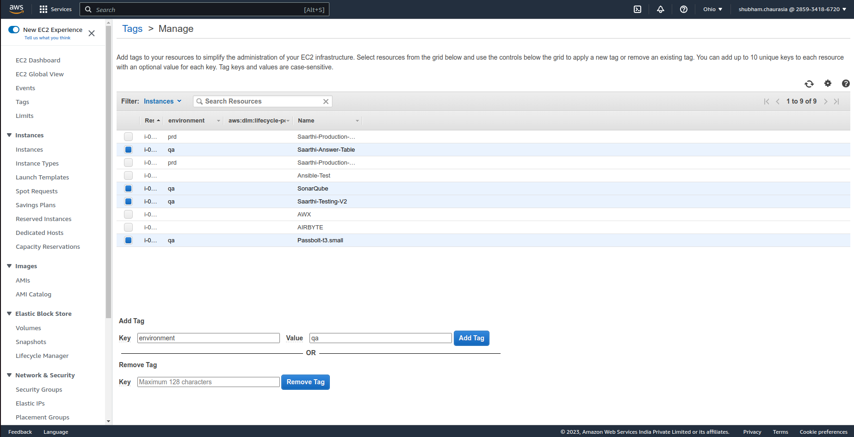
Task: Uncheck the SonarQube row checkbox
Action: tap(128, 188)
